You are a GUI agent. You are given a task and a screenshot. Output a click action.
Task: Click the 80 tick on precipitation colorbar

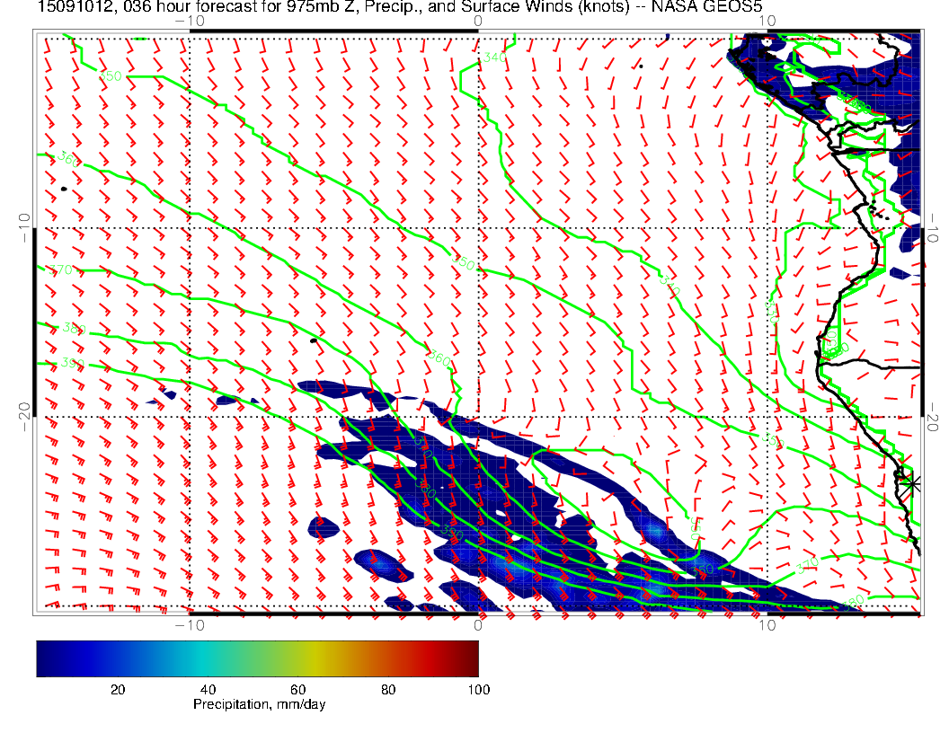(x=388, y=690)
